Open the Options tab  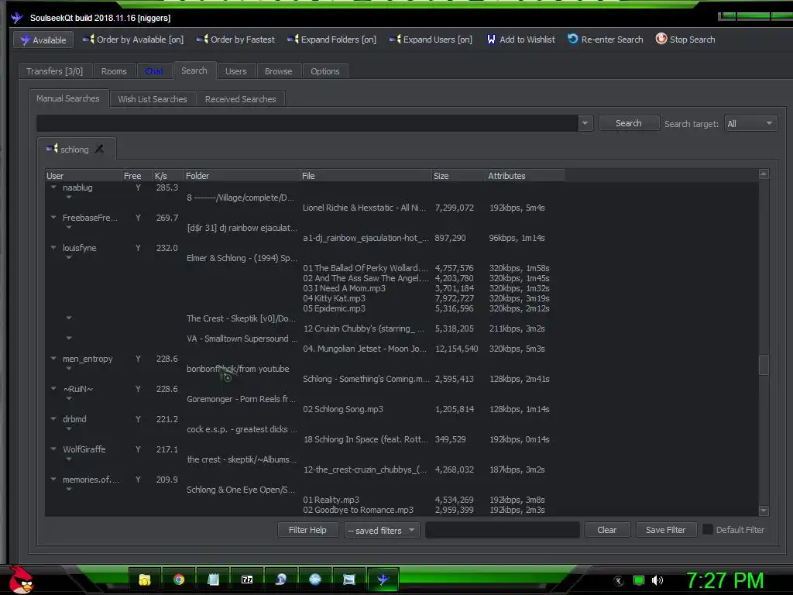[325, 71]
